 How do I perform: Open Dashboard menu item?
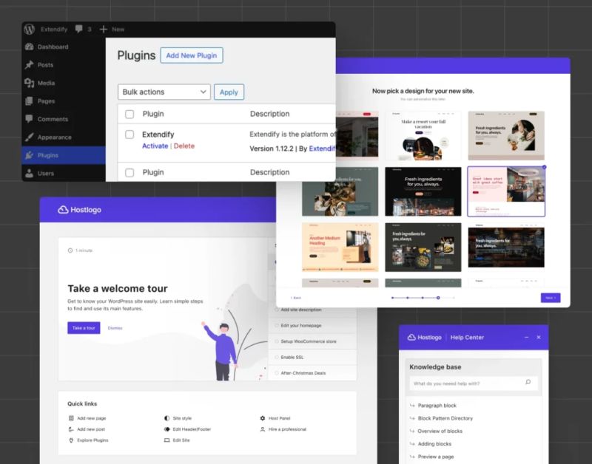pyautogui.click(x=64, y=47)
